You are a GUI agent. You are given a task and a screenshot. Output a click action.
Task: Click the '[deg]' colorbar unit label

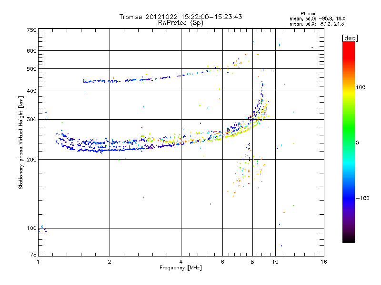coord(350,38)
